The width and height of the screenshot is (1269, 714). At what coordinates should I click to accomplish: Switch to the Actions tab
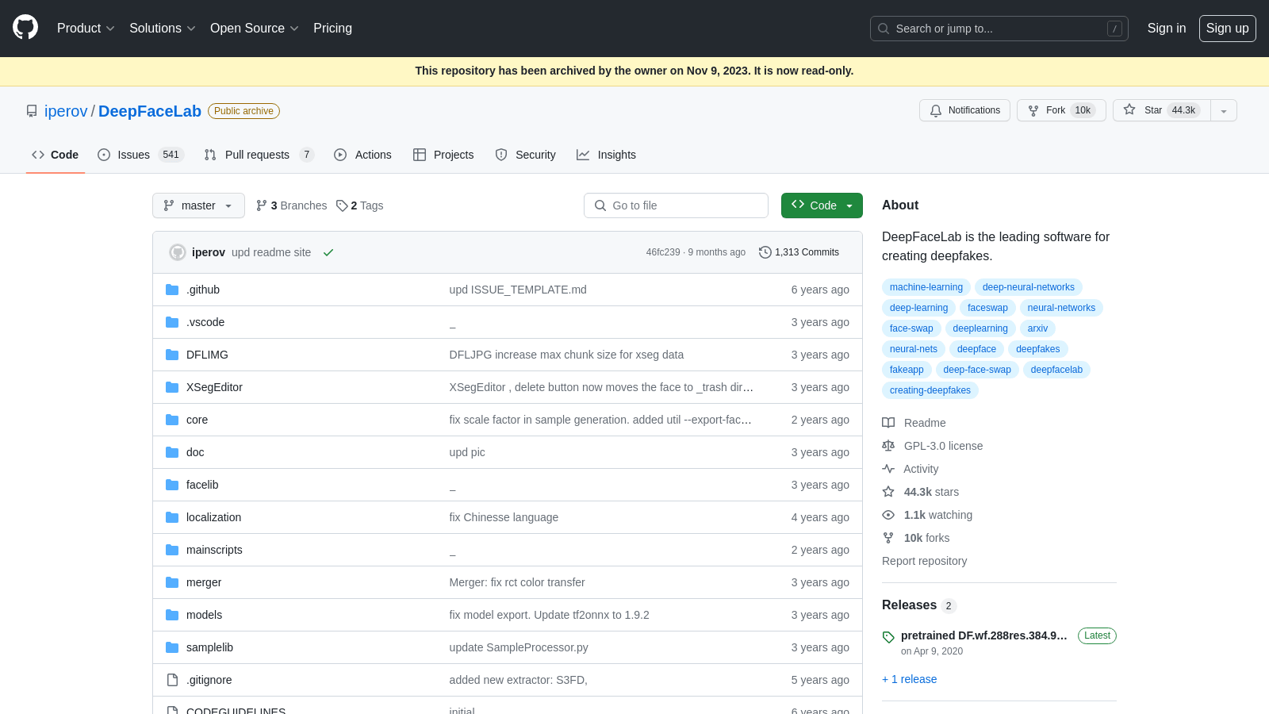point(363,155)
